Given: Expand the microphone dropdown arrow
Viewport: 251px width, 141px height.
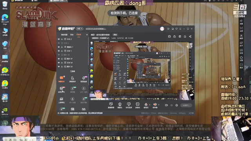Looking at the screenshot, I should click(150, 105).
